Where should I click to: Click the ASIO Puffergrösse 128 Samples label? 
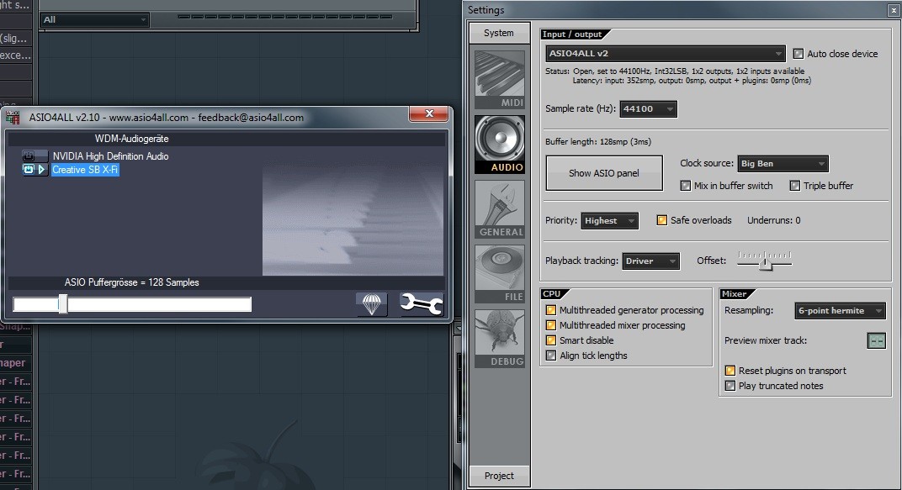point(132,282)
